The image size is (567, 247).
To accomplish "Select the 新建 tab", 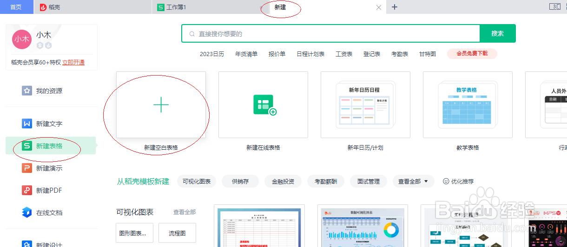I will [x=328, y=7].
